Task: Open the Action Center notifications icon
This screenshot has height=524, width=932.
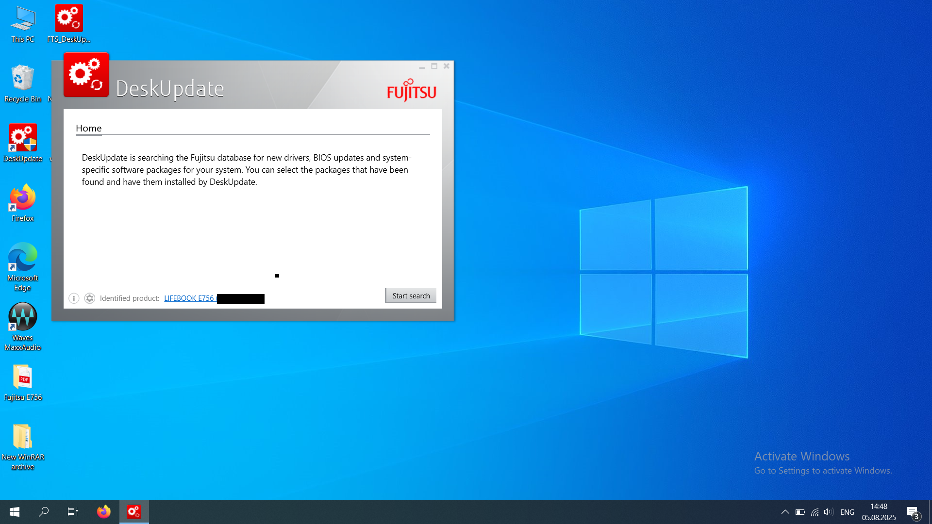Action: 913,512
